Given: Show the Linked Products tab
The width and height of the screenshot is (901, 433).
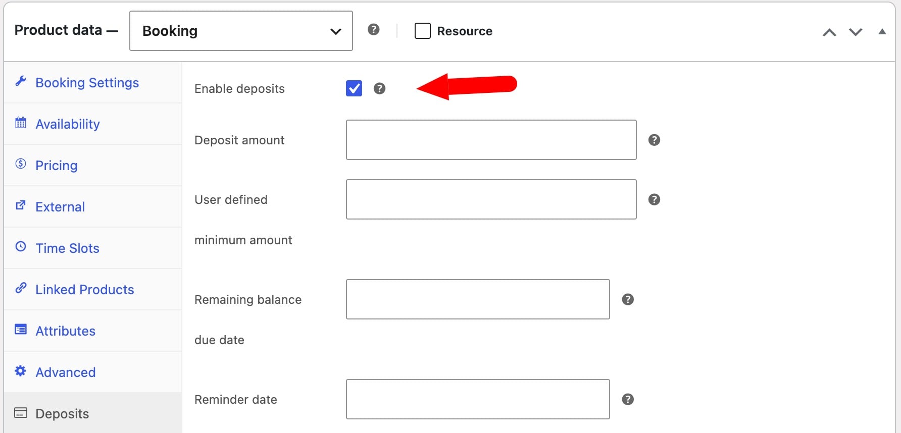Looking at the screenshot, I should click(93, 290).
